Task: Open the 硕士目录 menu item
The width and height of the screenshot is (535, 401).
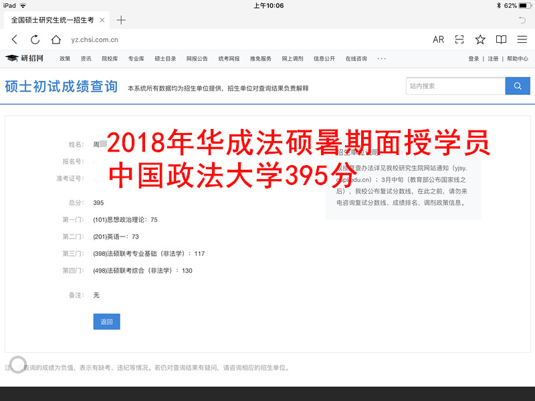Action: click(x=165, y=59)
